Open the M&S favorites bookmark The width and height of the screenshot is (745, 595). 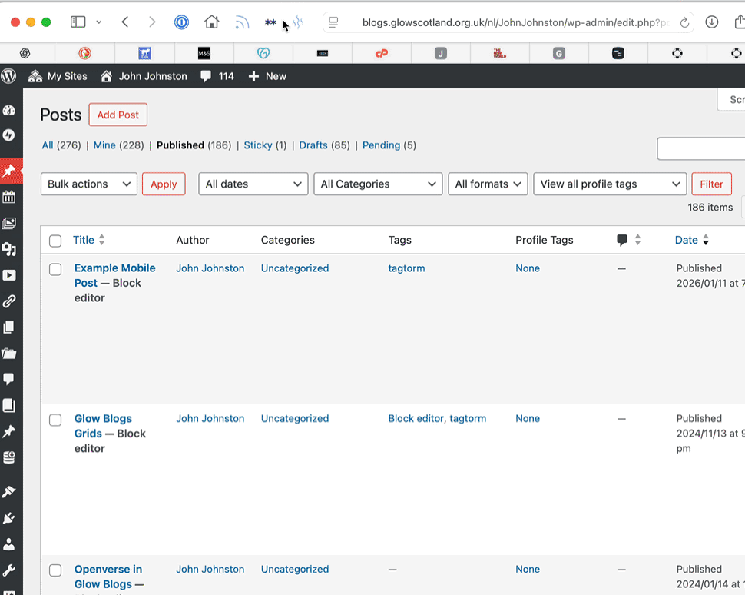[x=204, y=53]
